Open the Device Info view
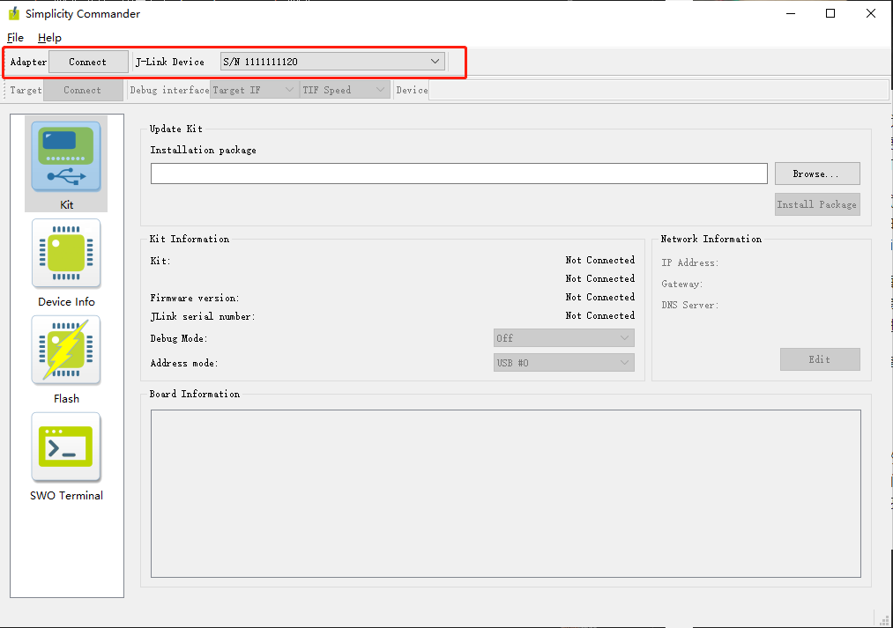The width and height of the screenshot is (893, 628). click(x=66, y=262)
